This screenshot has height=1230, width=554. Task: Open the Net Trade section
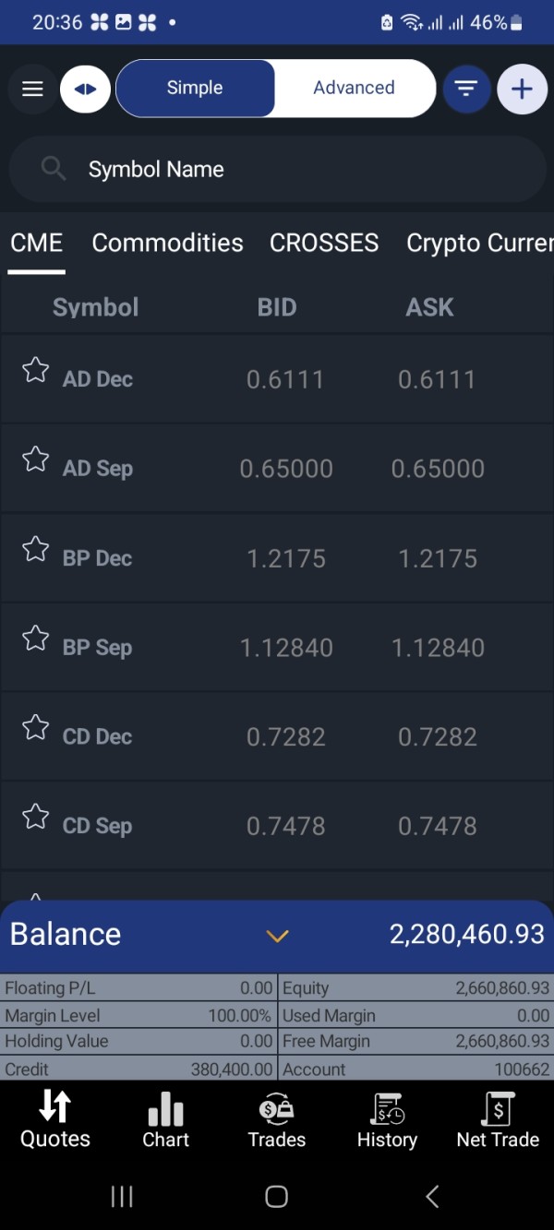click(x=498, y=1119)
